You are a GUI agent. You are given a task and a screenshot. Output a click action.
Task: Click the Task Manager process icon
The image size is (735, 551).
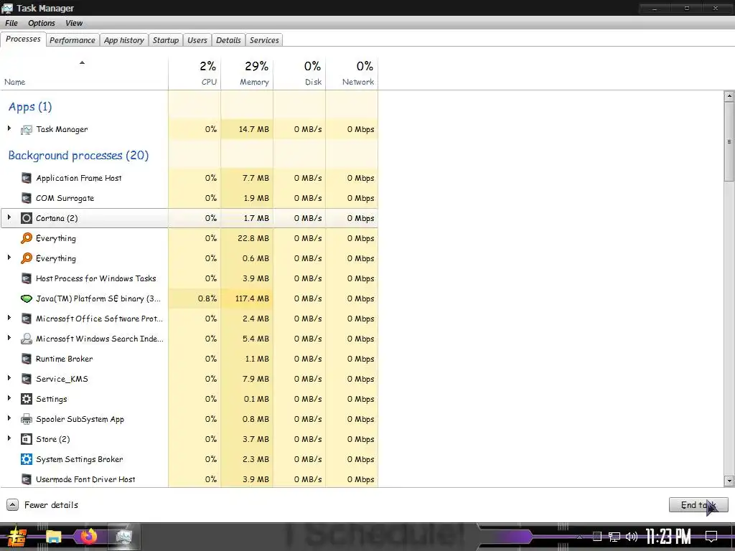[x=27, y=129]
